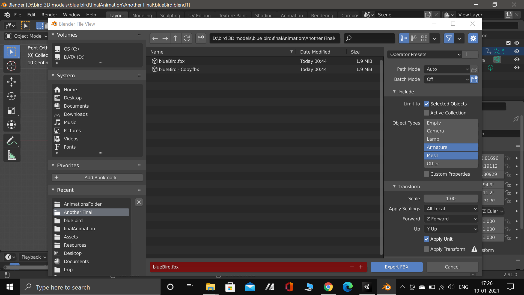The width and height of the screenshot is (524, 295).
Task: Open the Path Mode dropdown
Action: 447,69
